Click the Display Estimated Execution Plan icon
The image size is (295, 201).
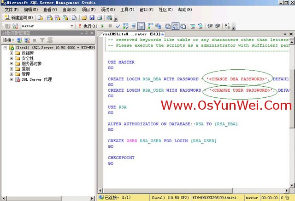[126, 26]
